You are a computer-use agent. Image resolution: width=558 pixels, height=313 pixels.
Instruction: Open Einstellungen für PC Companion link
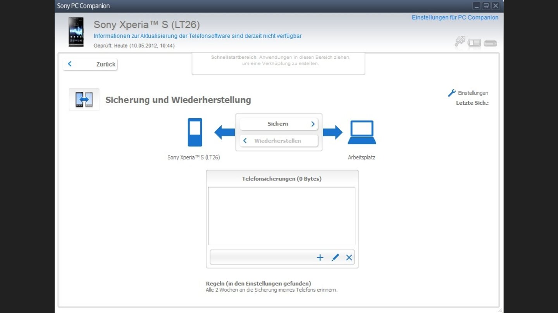tap(455, 17)
